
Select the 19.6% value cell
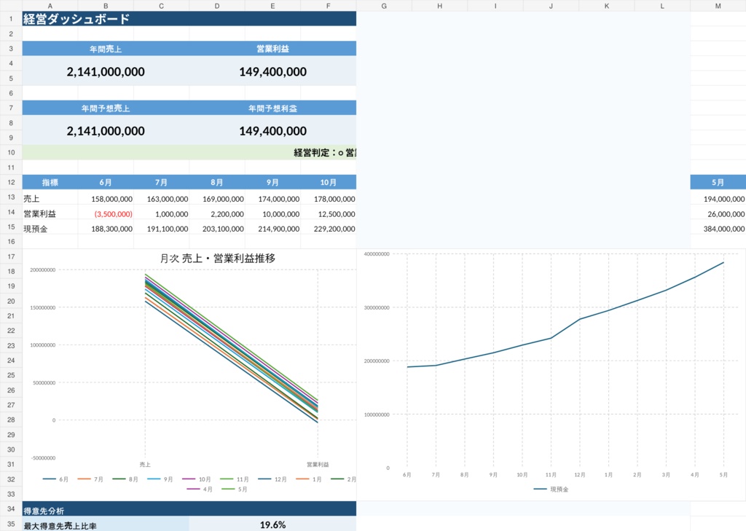[x=272, y=525]
